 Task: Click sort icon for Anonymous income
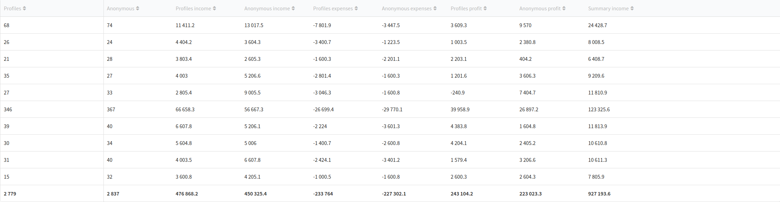coord(293,9)
